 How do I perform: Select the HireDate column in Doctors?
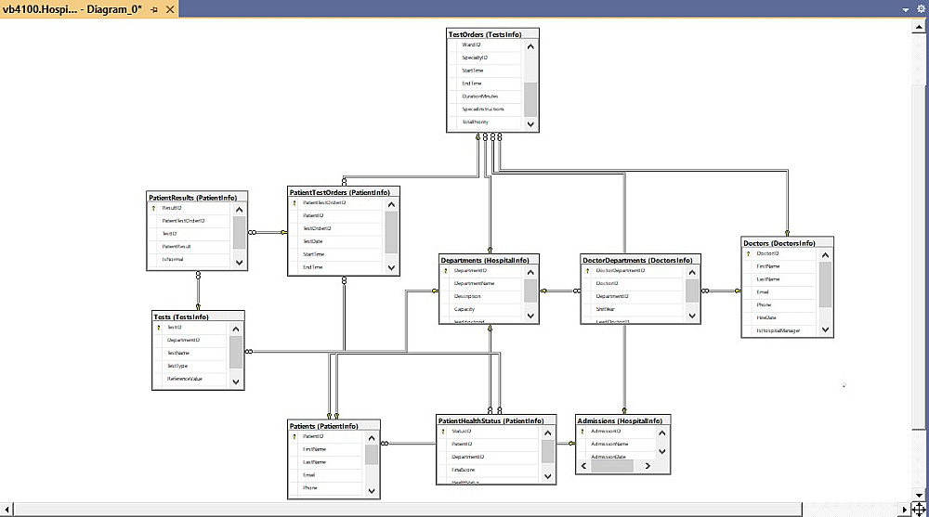tap(780, 317)
